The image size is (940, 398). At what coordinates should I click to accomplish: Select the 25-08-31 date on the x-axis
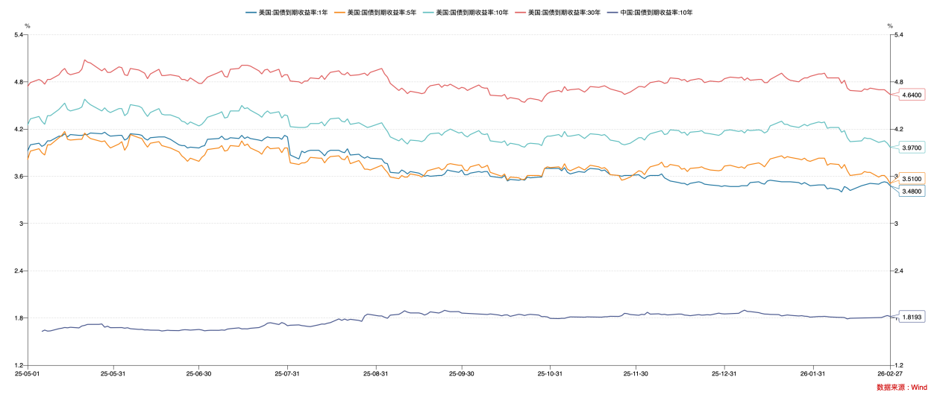pyautogui.click(x=375, y=373)
